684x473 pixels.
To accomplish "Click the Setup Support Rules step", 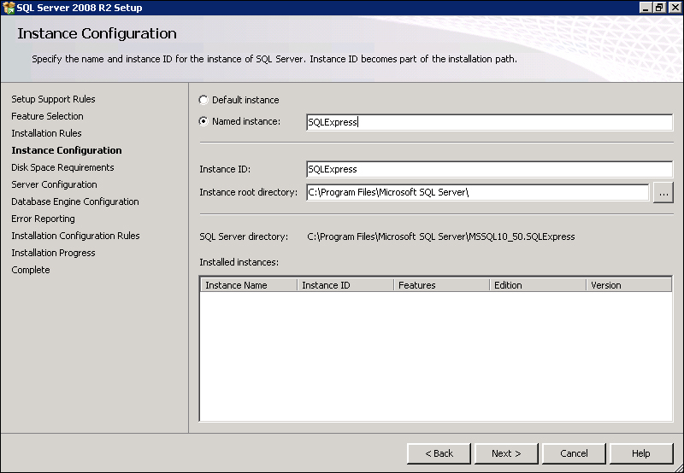I will (x=53, y=99).
